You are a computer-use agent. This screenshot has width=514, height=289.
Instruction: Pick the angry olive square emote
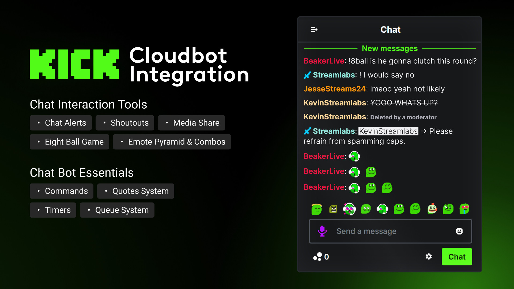click(333, 209)
